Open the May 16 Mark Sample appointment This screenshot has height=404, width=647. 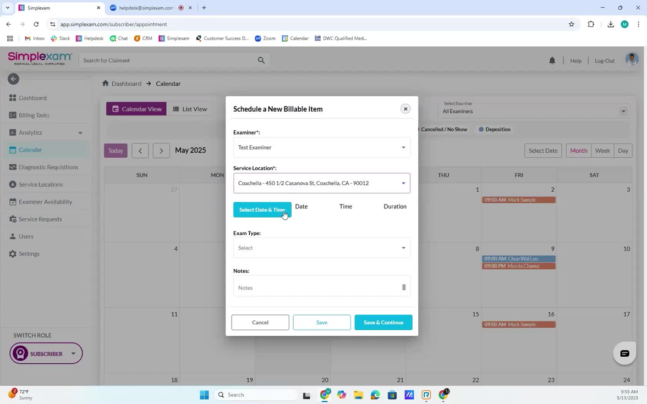[x=519, y=324]
